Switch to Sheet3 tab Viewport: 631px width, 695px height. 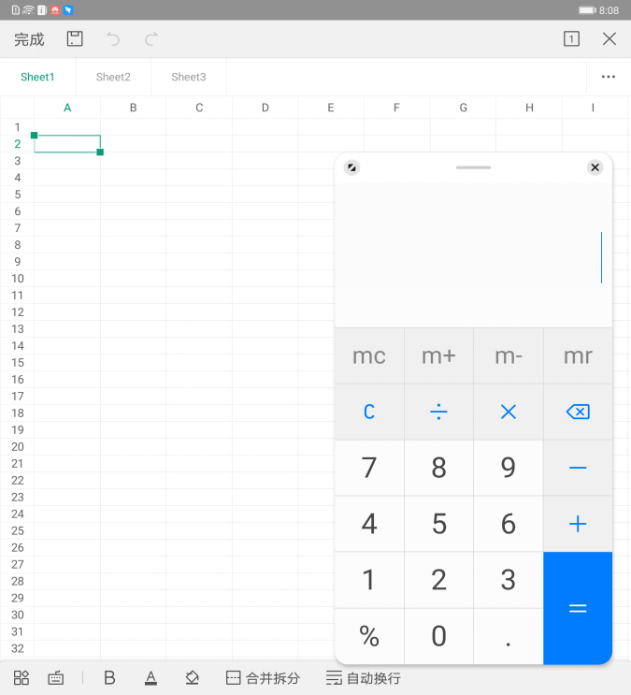click(189, 77)
